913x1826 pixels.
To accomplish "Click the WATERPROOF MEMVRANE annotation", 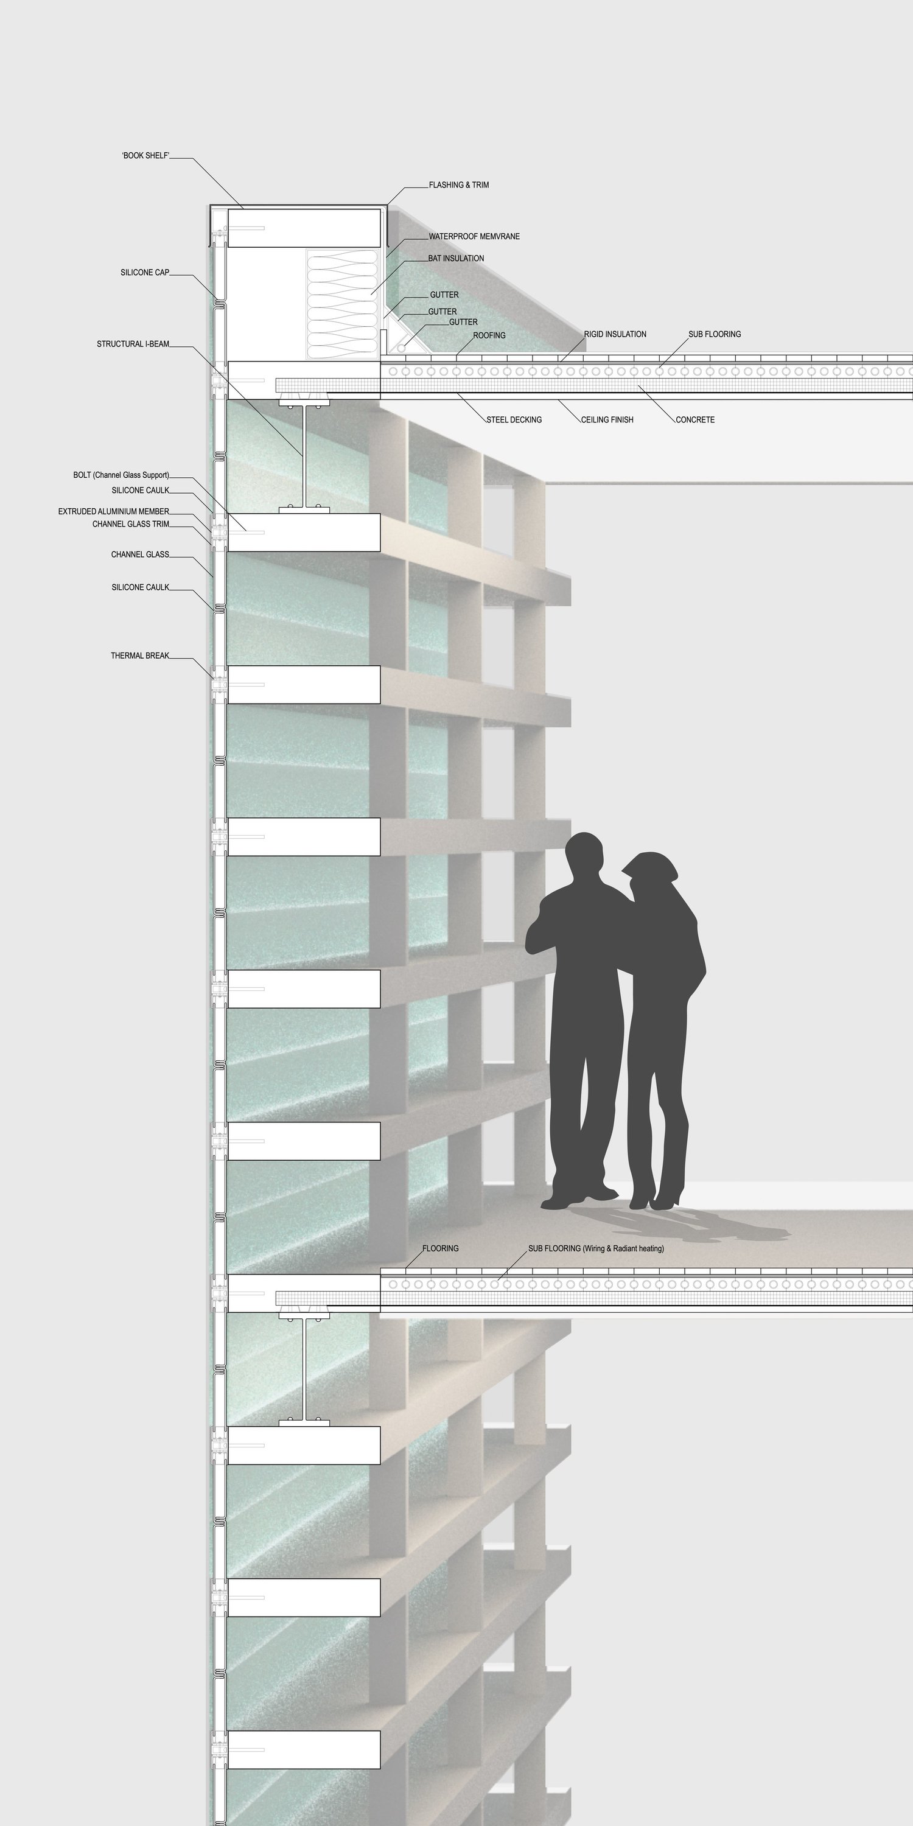I will (x=474, y=237).
